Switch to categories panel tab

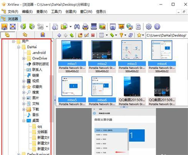tap(43, 35)
